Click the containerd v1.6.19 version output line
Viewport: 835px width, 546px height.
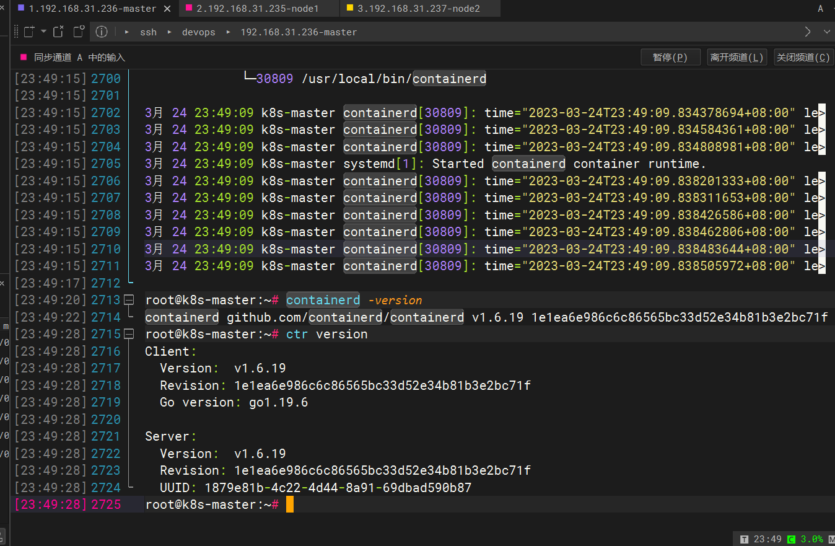[486, 317]
